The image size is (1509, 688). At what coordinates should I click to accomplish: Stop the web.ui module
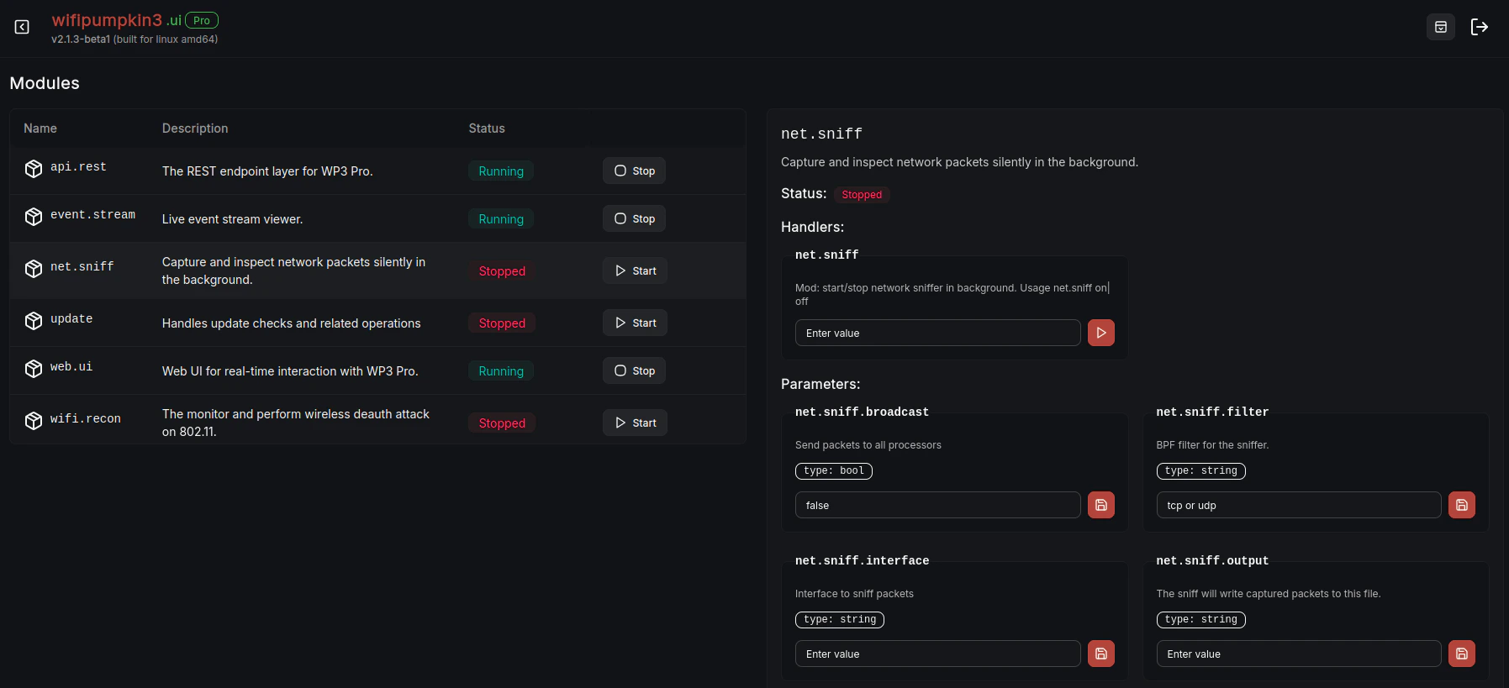[x=635, y=370]
